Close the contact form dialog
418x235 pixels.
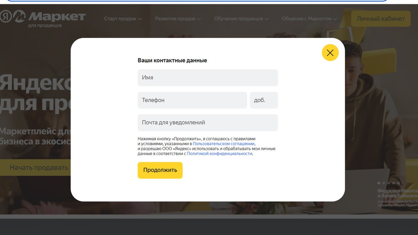pyautogui.click(x=330, y=53)
